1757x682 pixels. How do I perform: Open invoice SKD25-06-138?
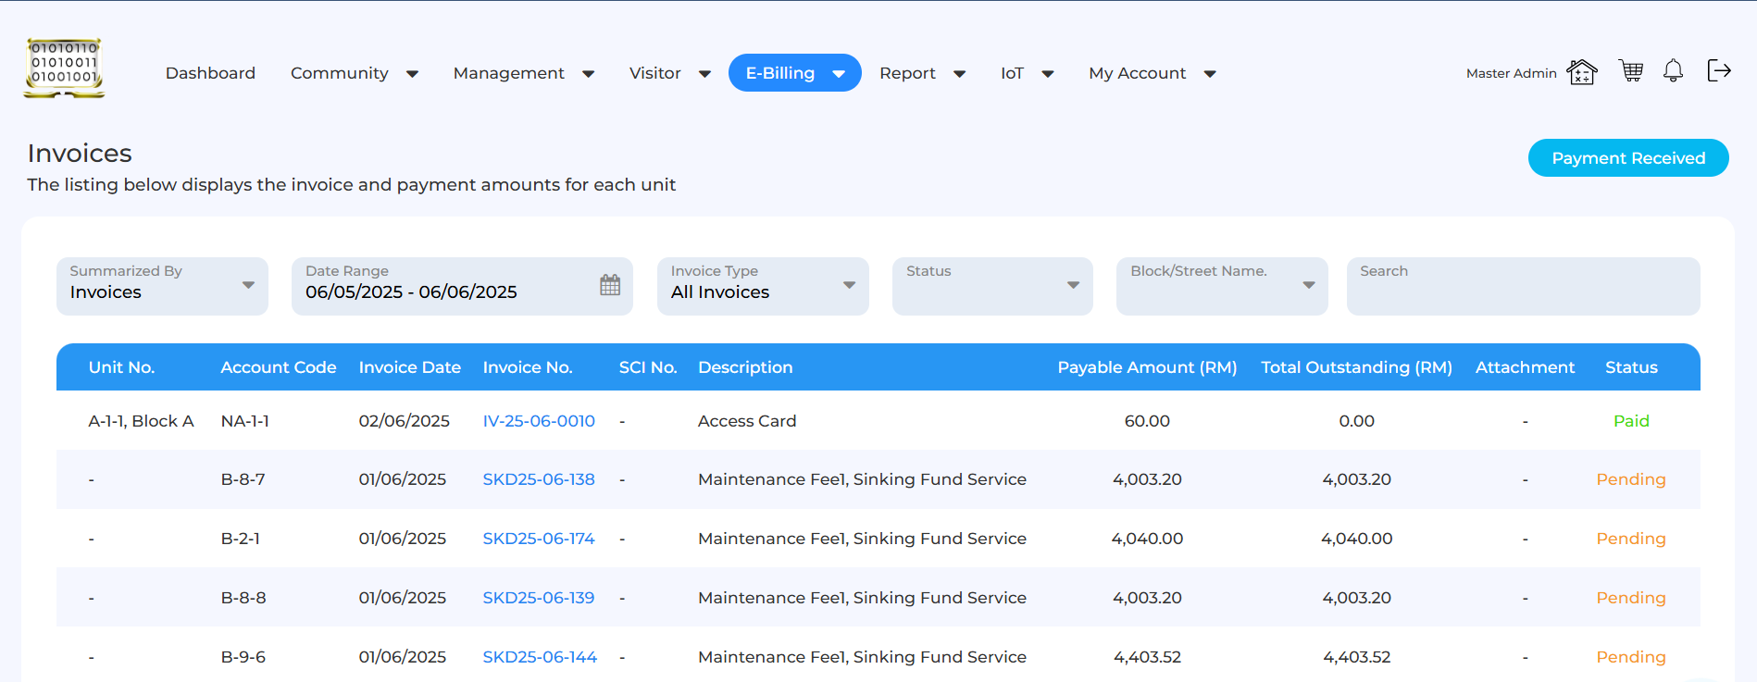(539, 479)
